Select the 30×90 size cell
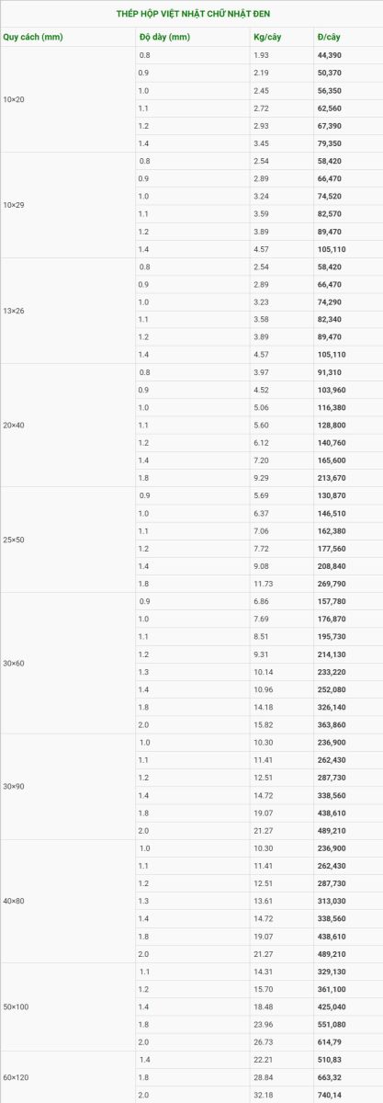The height and width of the screenshot is (1103, 383). pos(68,787)
